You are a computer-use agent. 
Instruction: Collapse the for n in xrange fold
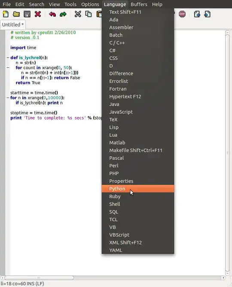[8, 98]
